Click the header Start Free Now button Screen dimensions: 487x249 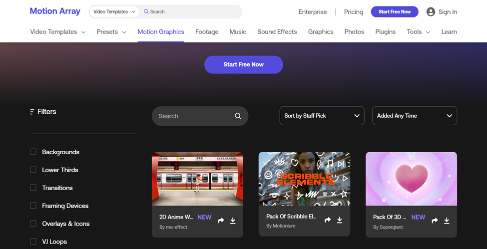pyautogui.click(x=395, y=12)
